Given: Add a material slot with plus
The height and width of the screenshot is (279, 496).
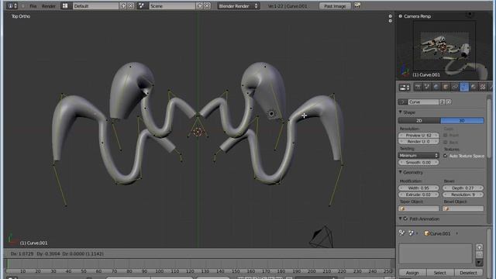Looking at the screenshot, I should point(479,247).
